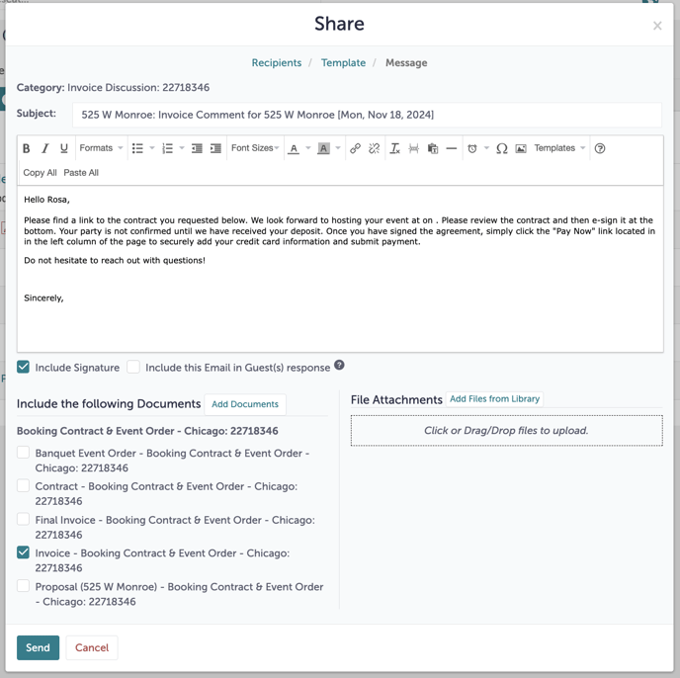The height and width of the screenshot is (678, 680).
Task: Insert a link using the chain icon
Action: pos(355,148)
